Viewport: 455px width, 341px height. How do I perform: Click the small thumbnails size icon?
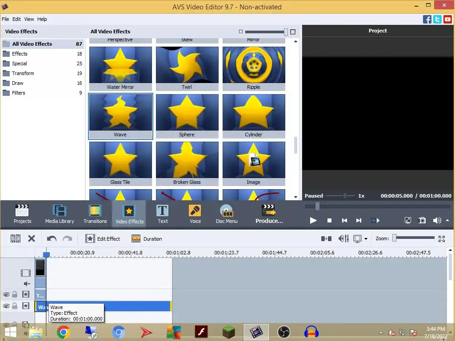240,32
